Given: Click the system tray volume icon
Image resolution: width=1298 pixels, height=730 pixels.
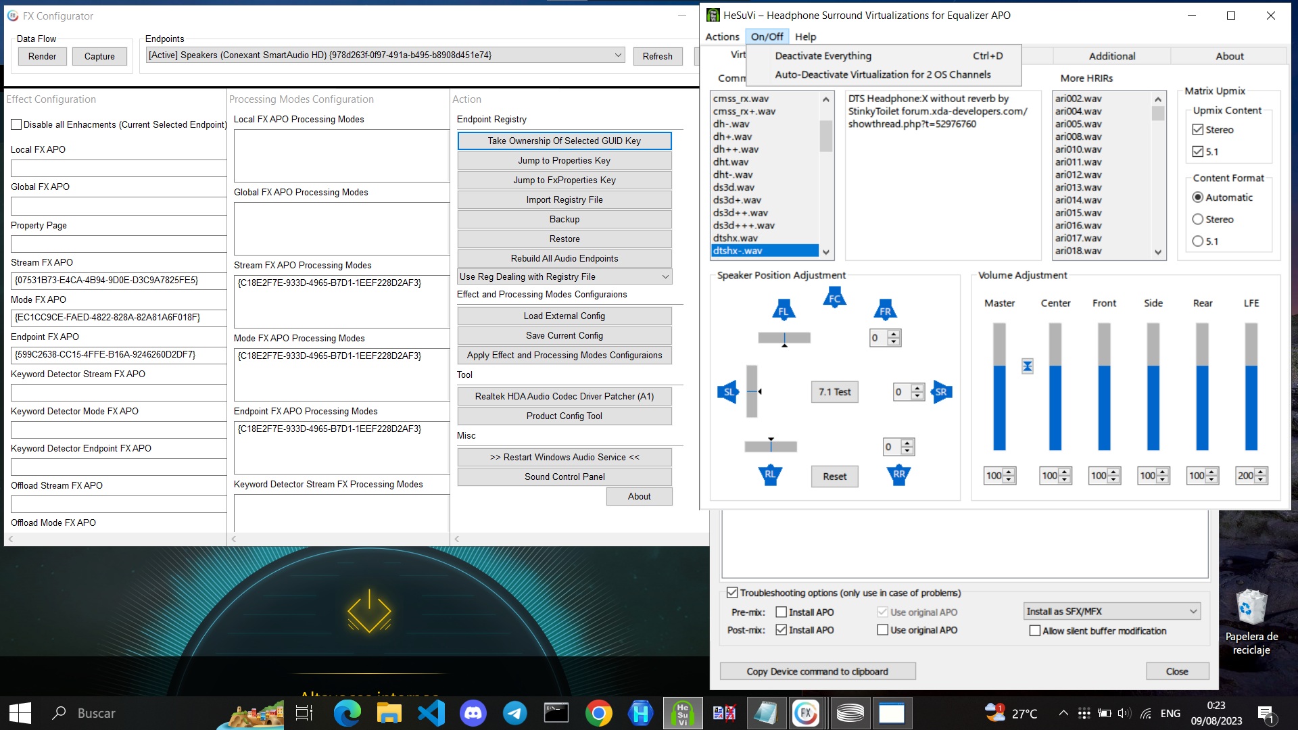Looking at the screenshot, I should tap(1124, 713).
